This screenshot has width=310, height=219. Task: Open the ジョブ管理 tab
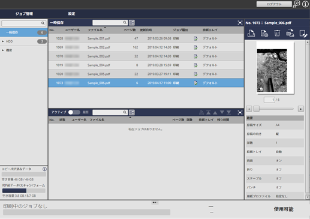tap(24, 14)
